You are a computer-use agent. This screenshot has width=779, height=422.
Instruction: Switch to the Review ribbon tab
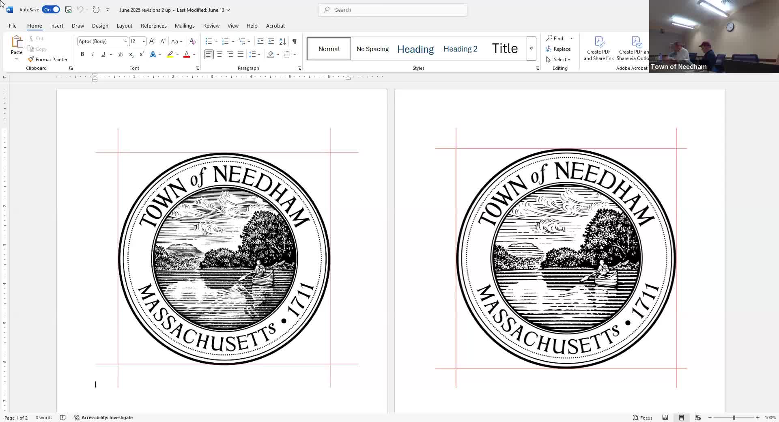211,26
